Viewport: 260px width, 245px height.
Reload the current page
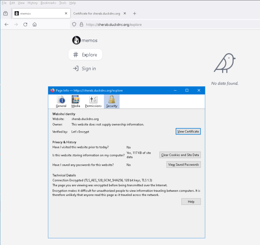25,25
